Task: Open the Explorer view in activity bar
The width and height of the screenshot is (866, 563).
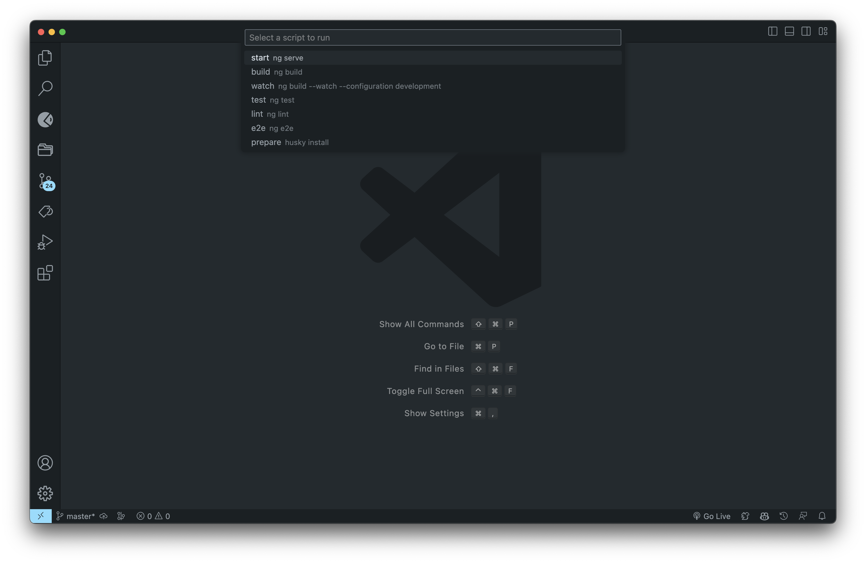Action: [x=45, y=58]
